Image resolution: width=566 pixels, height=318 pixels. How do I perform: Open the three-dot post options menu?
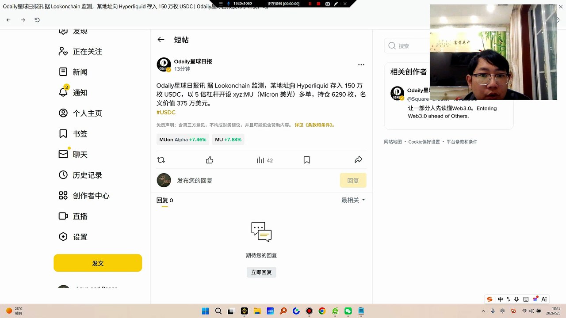pyautogui.click(x=361, y=64)
